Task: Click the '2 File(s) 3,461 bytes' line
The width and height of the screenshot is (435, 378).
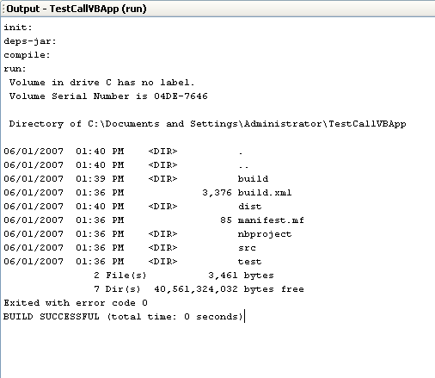Action: tap(184, 276)
